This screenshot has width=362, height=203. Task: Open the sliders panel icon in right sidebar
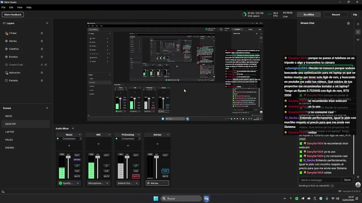click(x=358, y=24)
